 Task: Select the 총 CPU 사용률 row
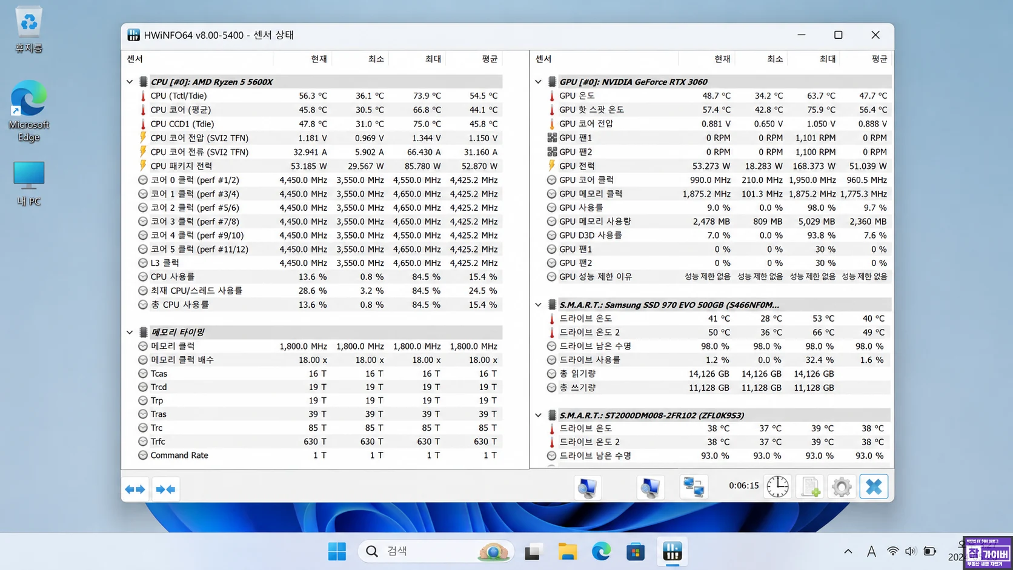click(319, 305)
